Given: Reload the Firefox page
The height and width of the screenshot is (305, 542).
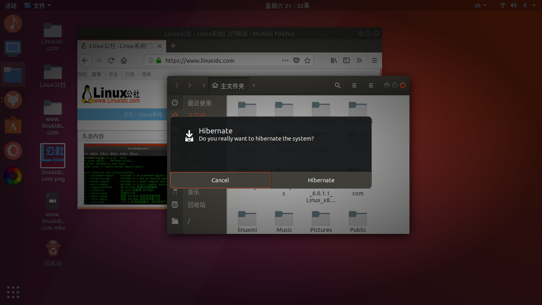Looking at the screenshot, I should point(111,61).
